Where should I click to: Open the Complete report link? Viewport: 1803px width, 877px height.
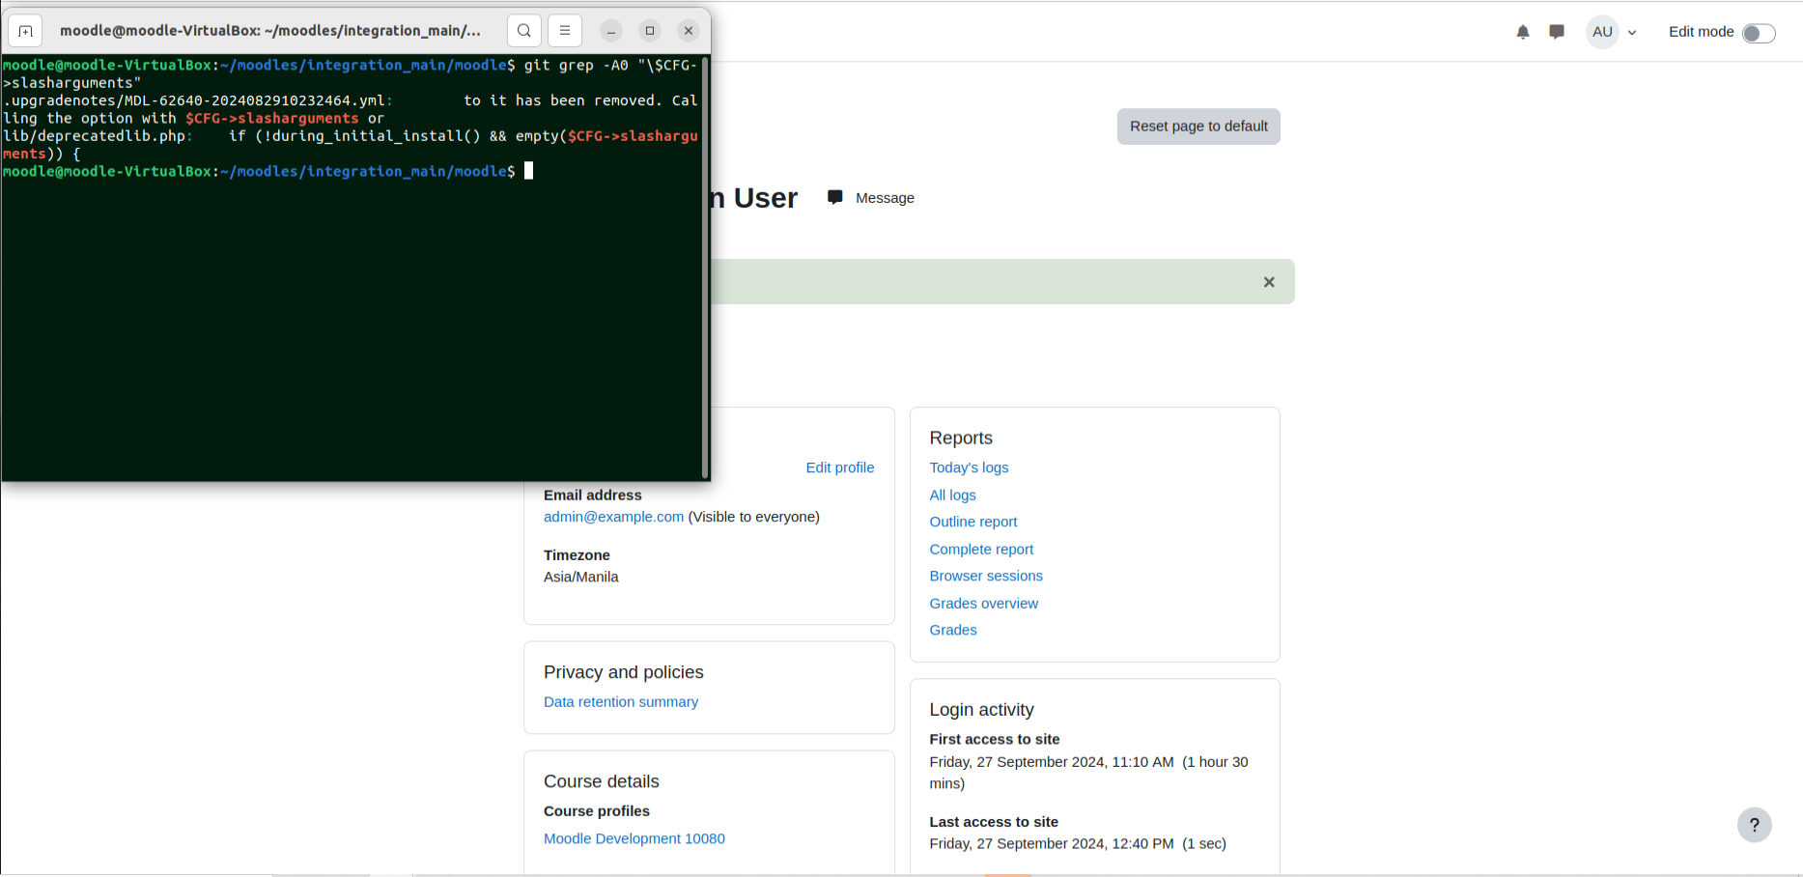click(x=981, y=550)
